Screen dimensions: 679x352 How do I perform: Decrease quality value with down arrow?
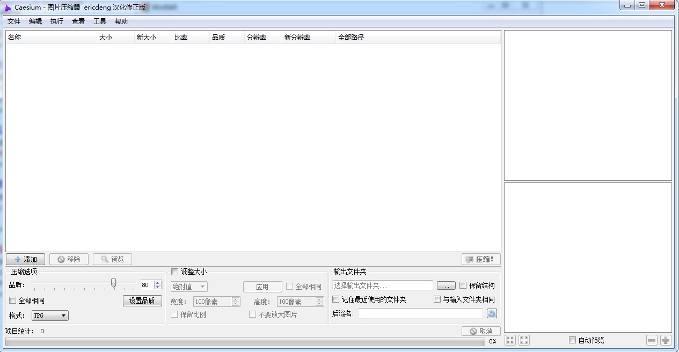click(158, 287)
